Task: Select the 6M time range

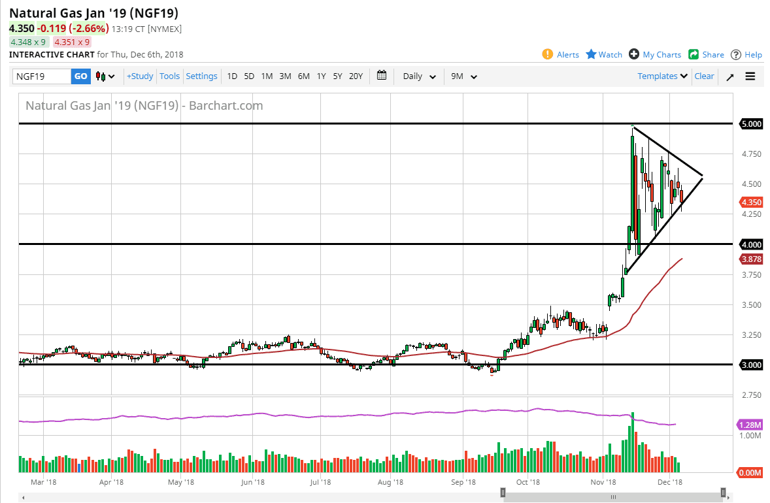Action: (x=303, y=76)
